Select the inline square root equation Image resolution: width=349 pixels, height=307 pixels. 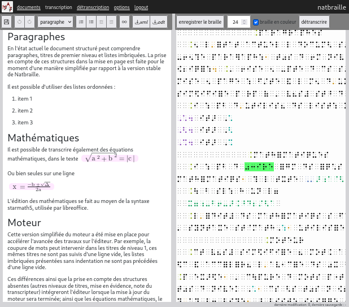pyautogui.click(x=110, y=158)
